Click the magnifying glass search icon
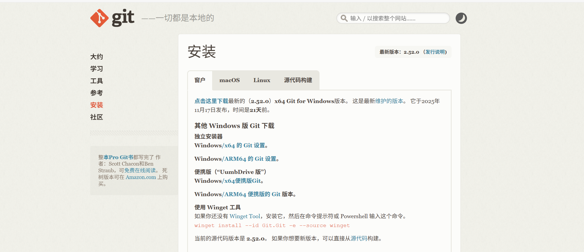 coord(344,18)
